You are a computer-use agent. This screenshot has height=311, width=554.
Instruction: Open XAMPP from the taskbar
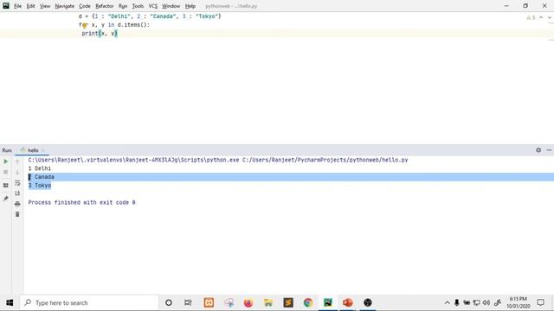pyautogui.click(x=209, y=302)
